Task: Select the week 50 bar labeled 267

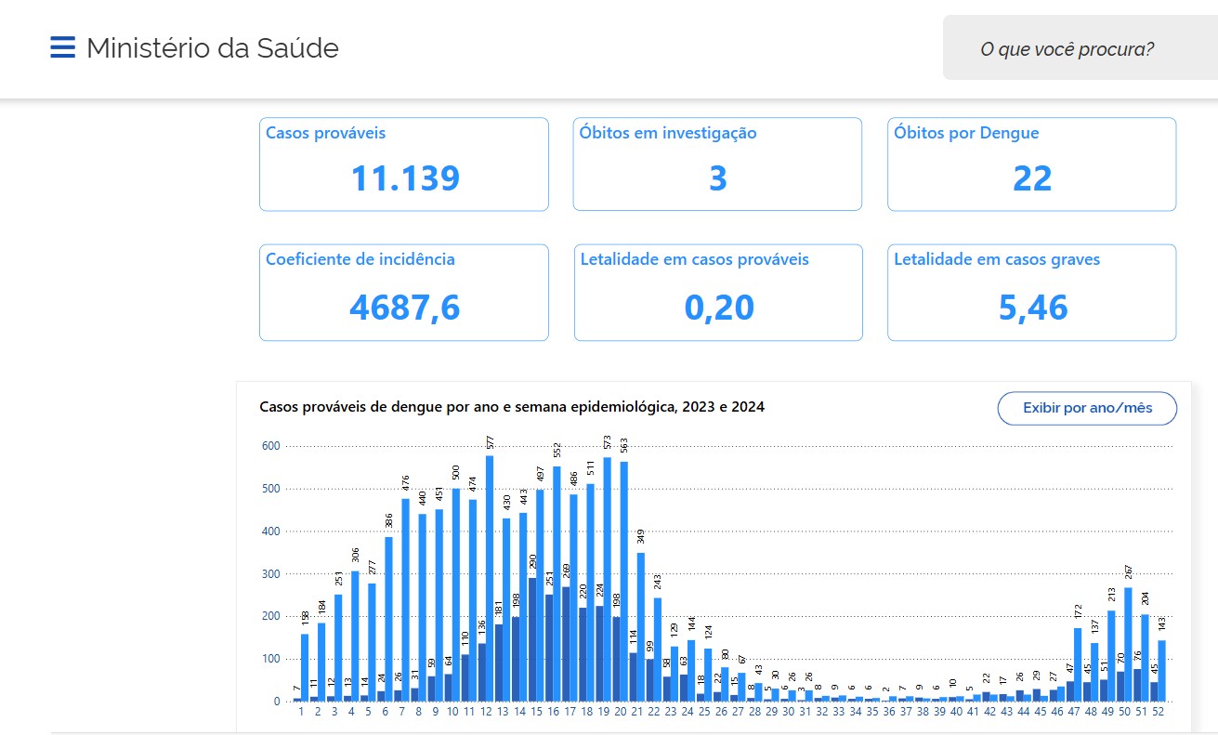Action: pyautogui.click(x=1128, y=645)
